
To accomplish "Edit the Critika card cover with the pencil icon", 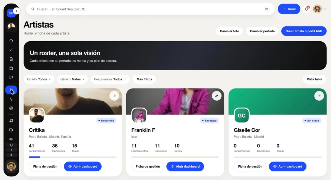I will click(114, 96).
